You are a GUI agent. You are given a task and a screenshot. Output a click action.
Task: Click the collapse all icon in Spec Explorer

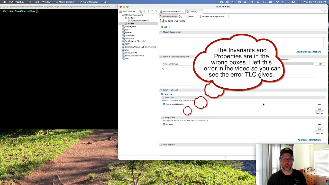click(141, 11)
